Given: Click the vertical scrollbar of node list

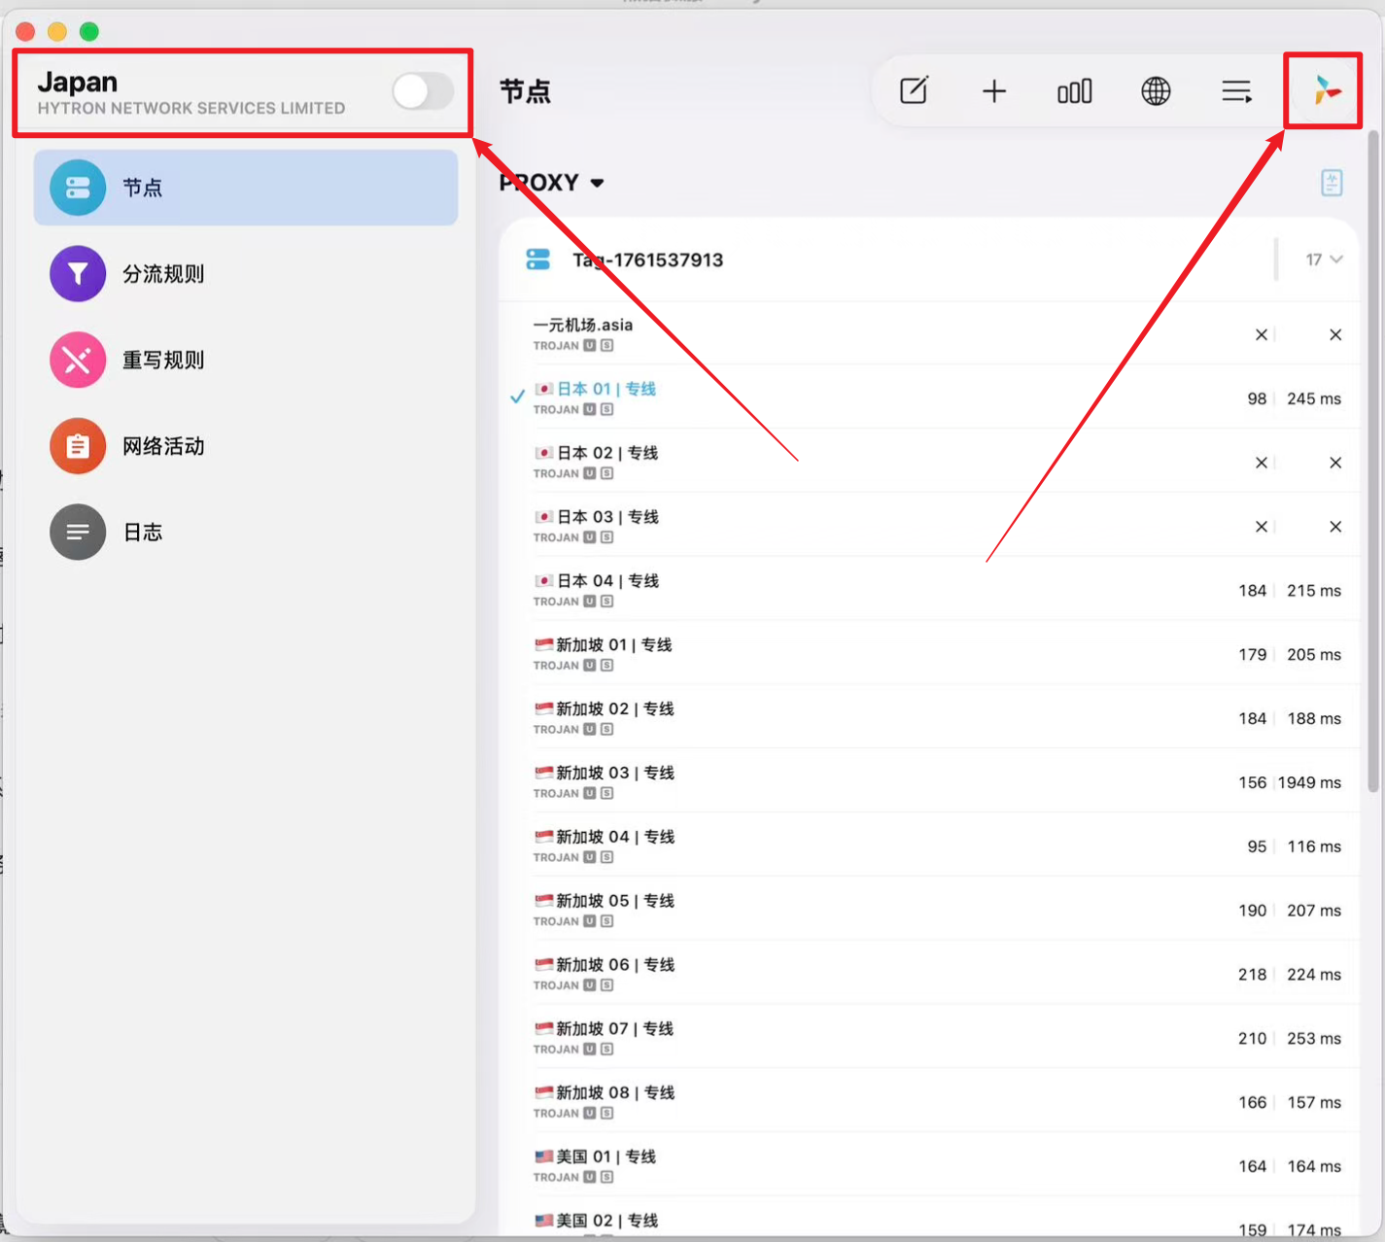Looking at the screenshot, I should (1373, 462).
